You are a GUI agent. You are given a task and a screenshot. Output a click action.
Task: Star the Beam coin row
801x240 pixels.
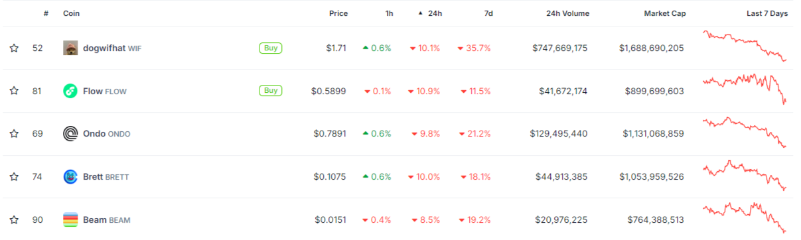pos(14,219)
